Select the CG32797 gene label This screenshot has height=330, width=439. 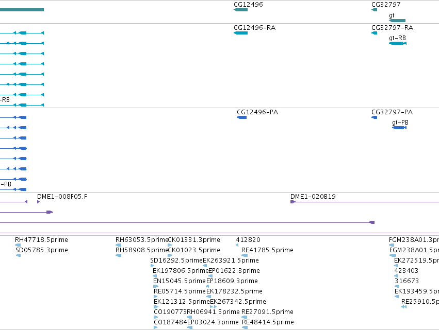[386, 5]
